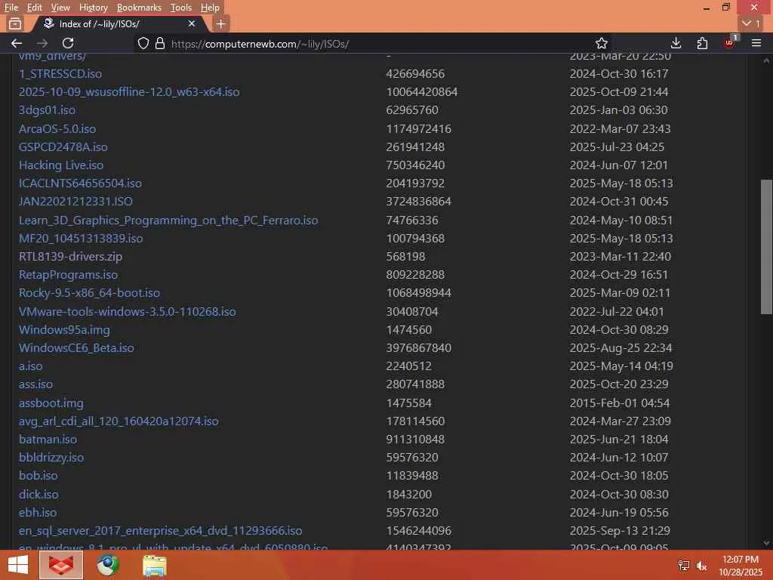Click the ebh.iso link
Image resolution: width=773 pixels, height=580 pixels.
click(38, 513)
